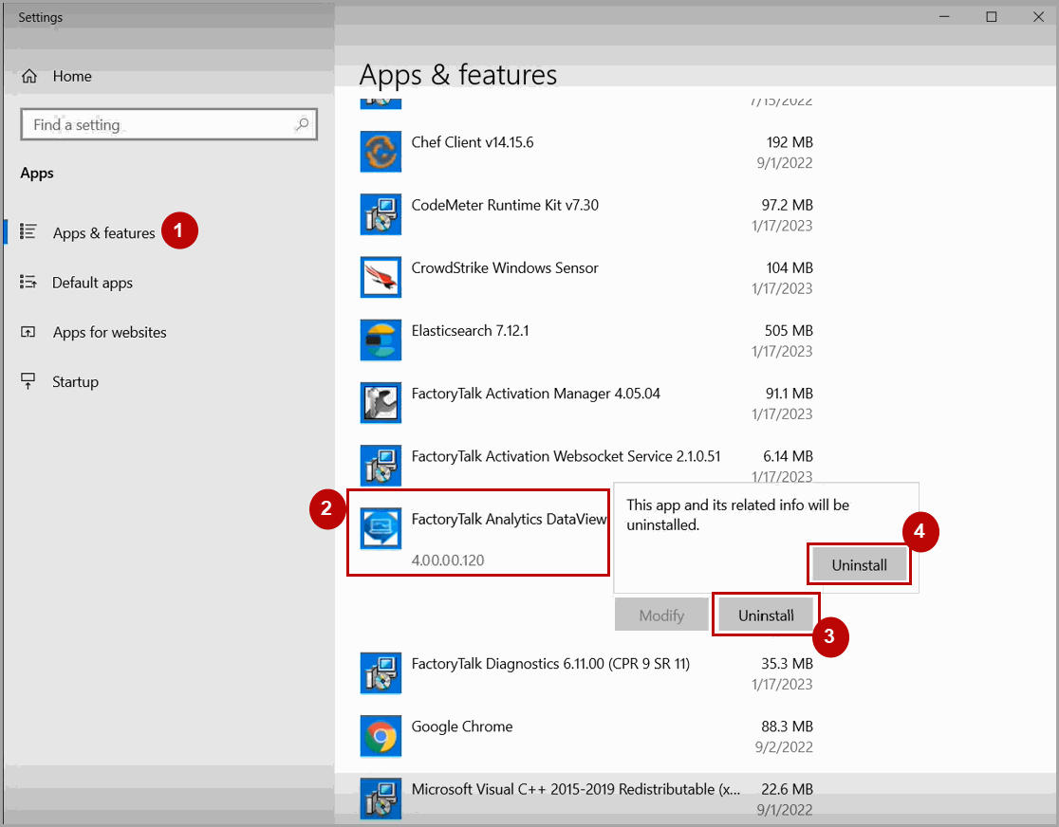This screenshot has height=827, width=1059.
Task: Open the Home settings page
Action: pyautogui.click(x=72, y=76)
